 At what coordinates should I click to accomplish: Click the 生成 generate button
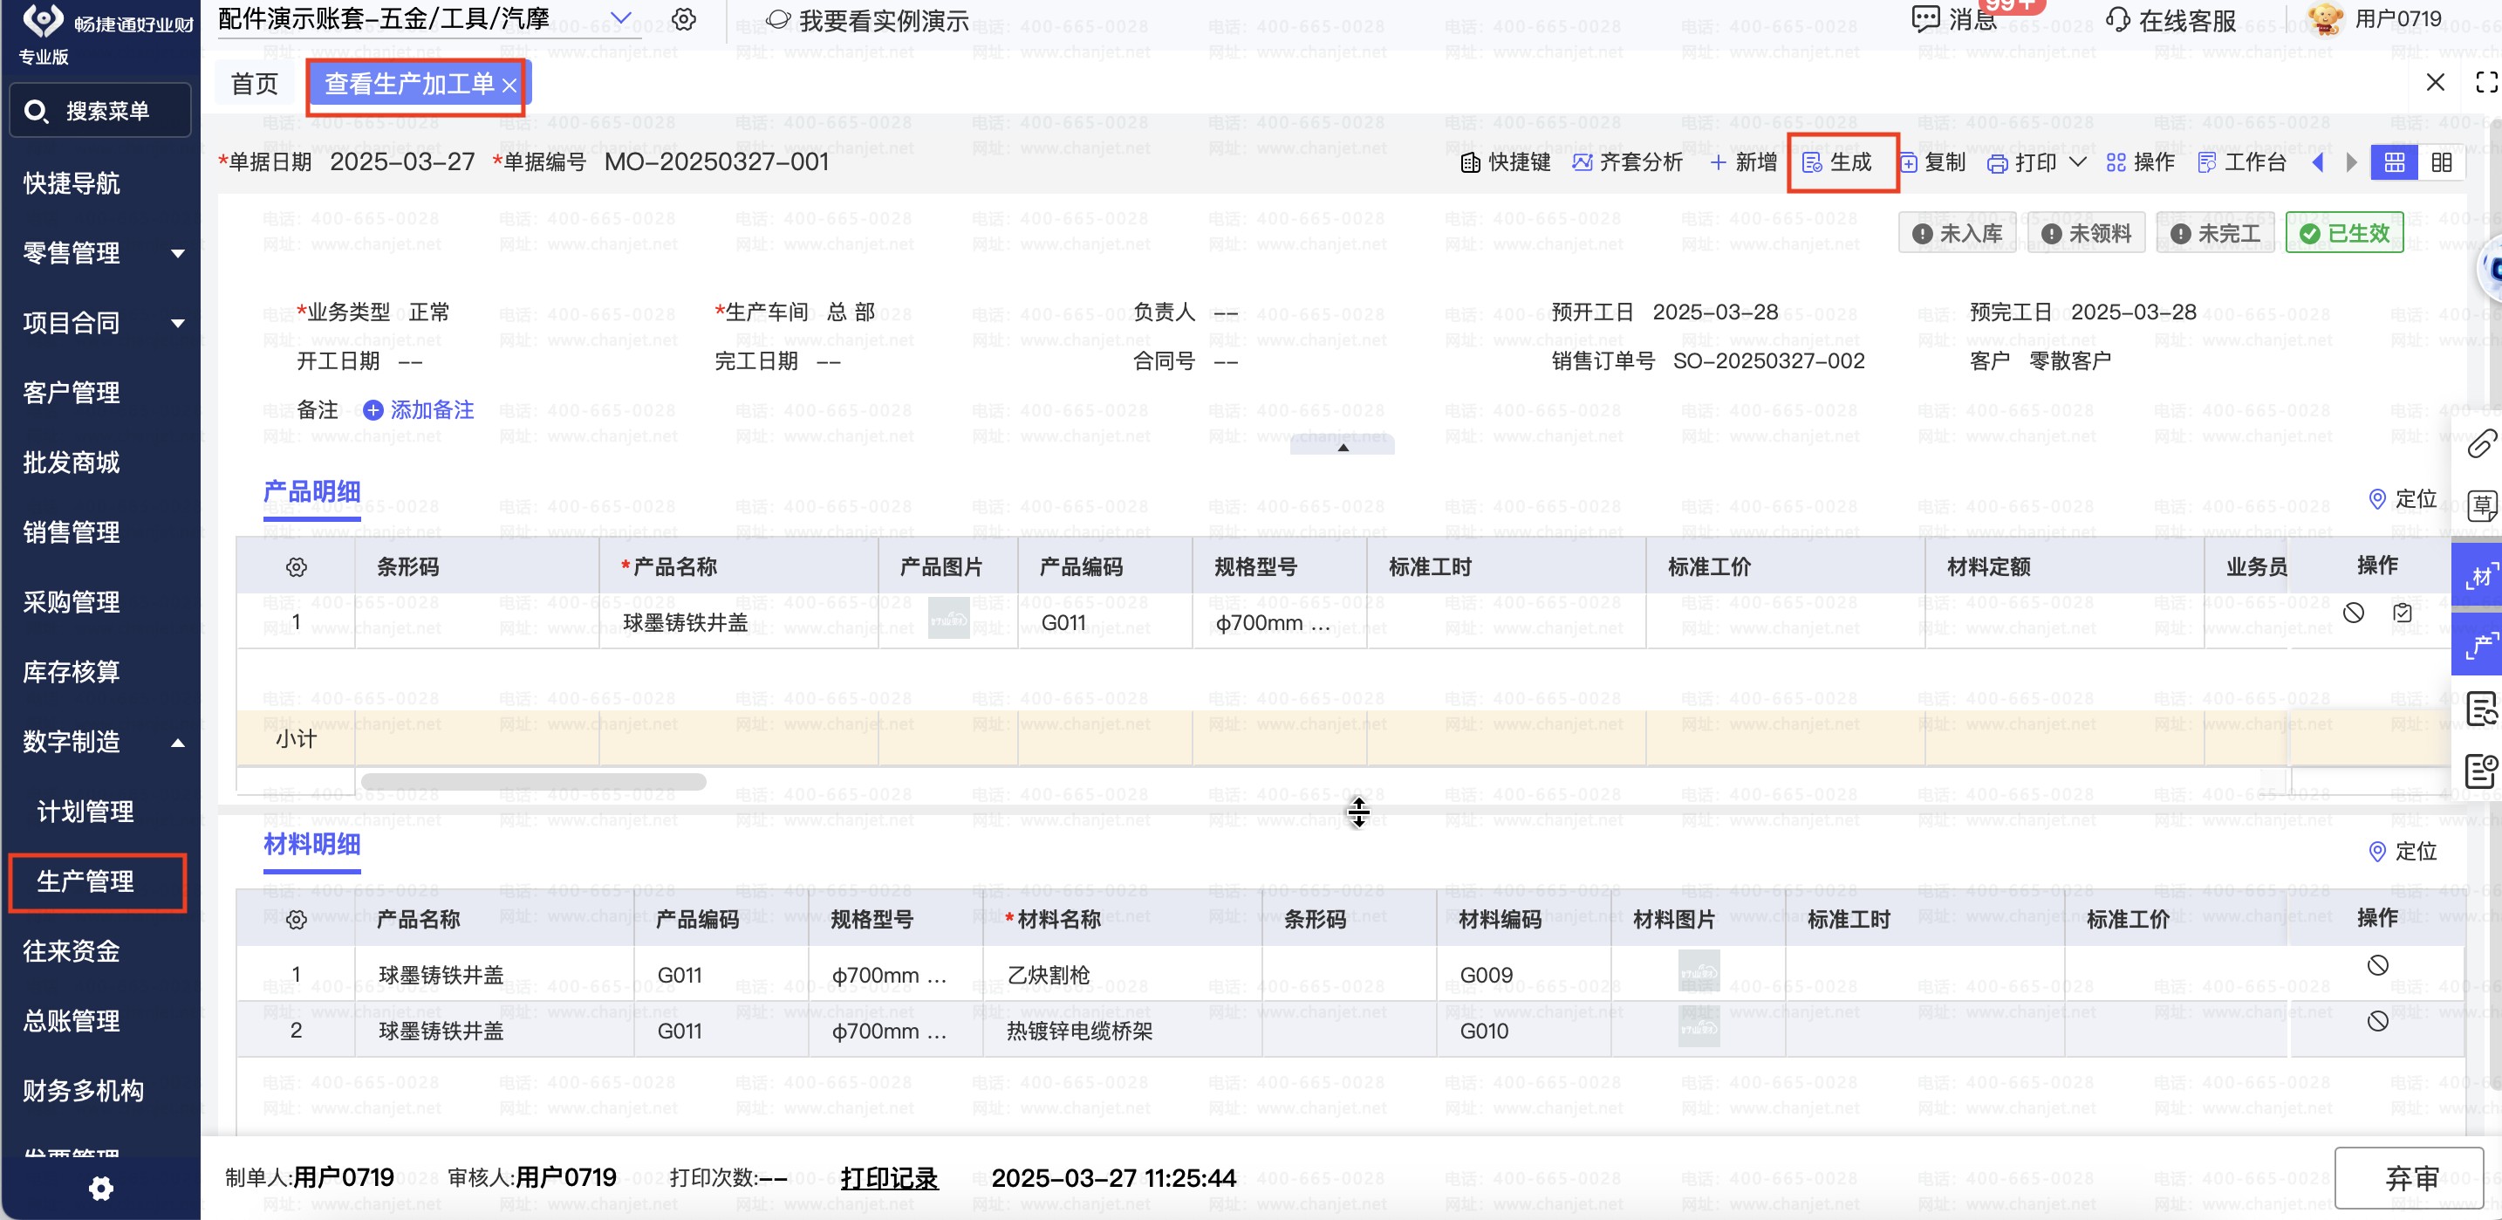[1839, 162]
